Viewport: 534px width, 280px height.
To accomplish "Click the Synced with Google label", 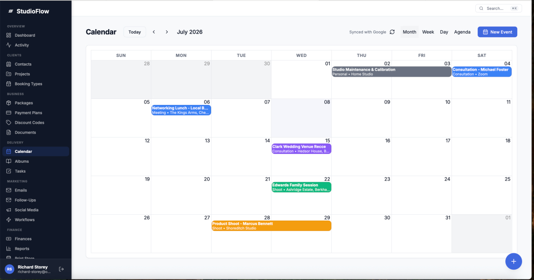I will pyautogui.click(x=367, y=32).
